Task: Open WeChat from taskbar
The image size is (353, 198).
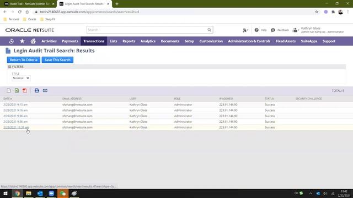Action: coord(63,193)
